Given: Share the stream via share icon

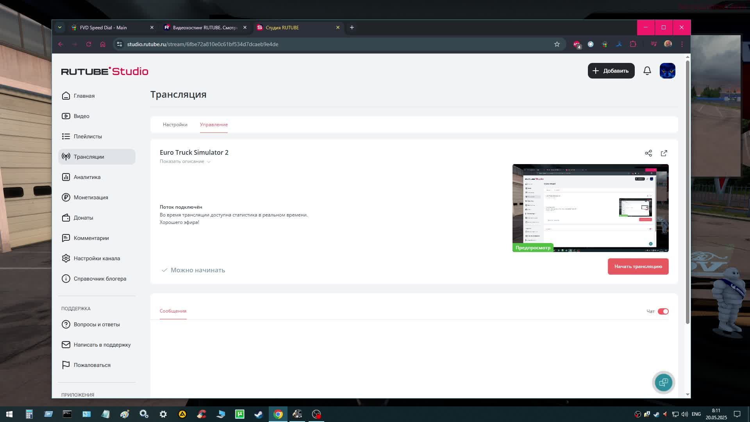Looking at the screenshot, I should click(648, 153).
